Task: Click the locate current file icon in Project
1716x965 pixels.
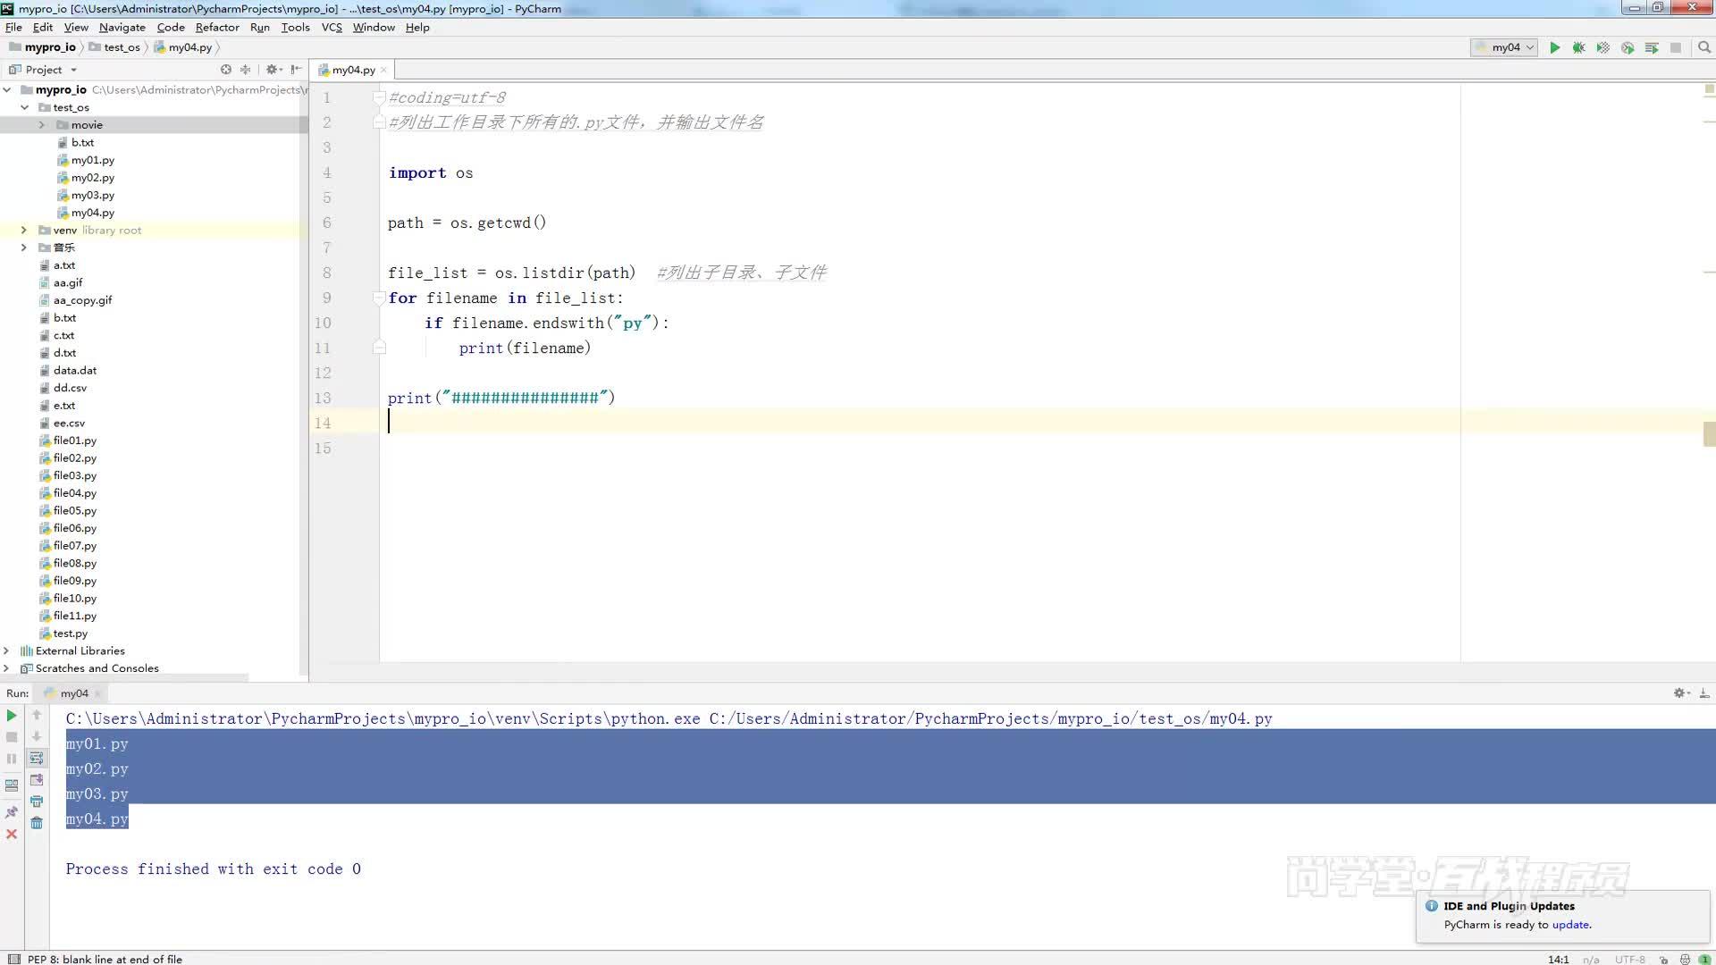Action: [x=226, y=70]
